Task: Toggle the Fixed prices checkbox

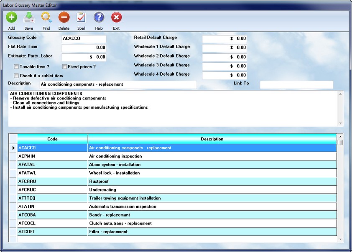Action: click(65, 67)
